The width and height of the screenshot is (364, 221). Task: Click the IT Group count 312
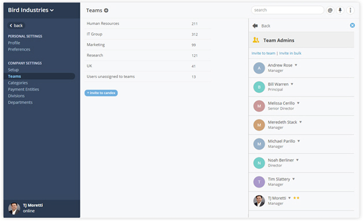tap(194, 35)
